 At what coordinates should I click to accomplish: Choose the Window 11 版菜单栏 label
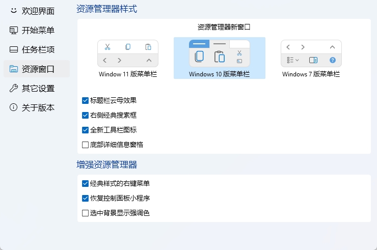[127, 74]
